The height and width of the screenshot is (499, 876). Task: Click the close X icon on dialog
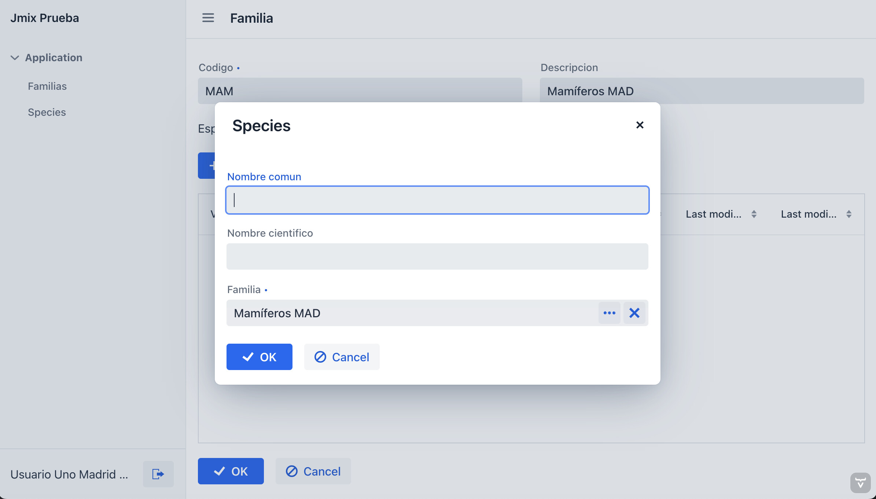[640, 125]
